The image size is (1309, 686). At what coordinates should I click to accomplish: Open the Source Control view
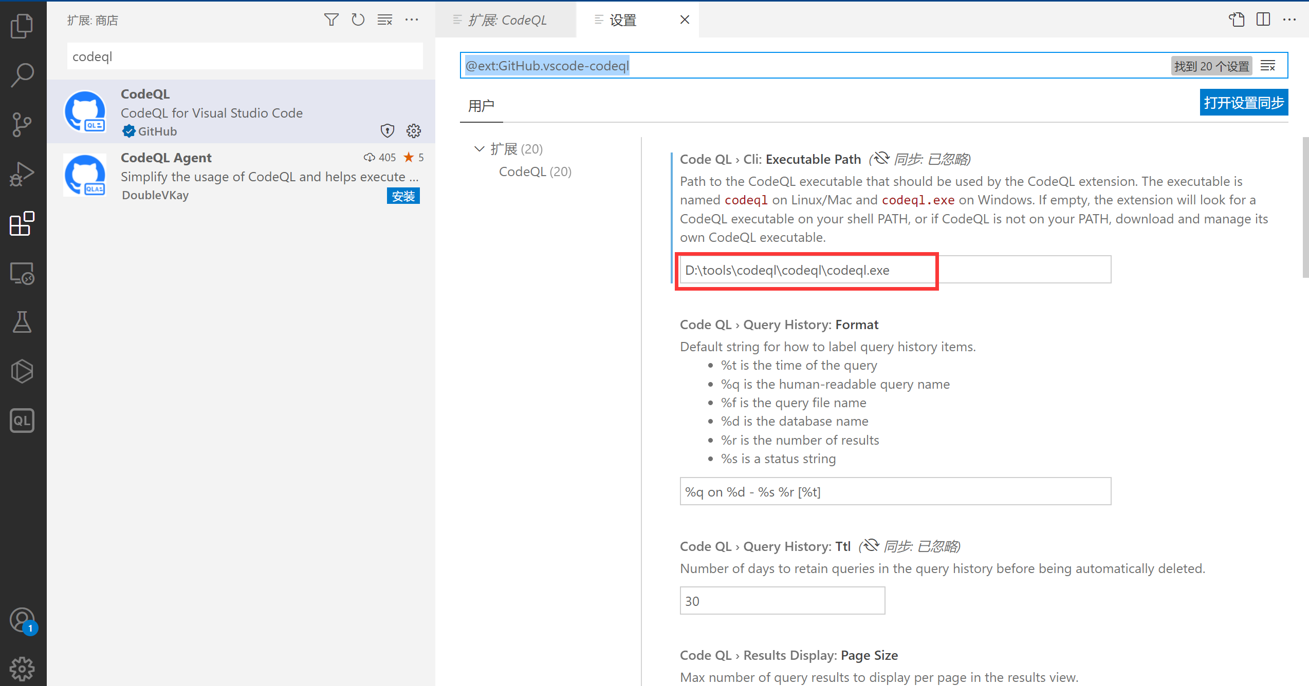pos(22,125)
